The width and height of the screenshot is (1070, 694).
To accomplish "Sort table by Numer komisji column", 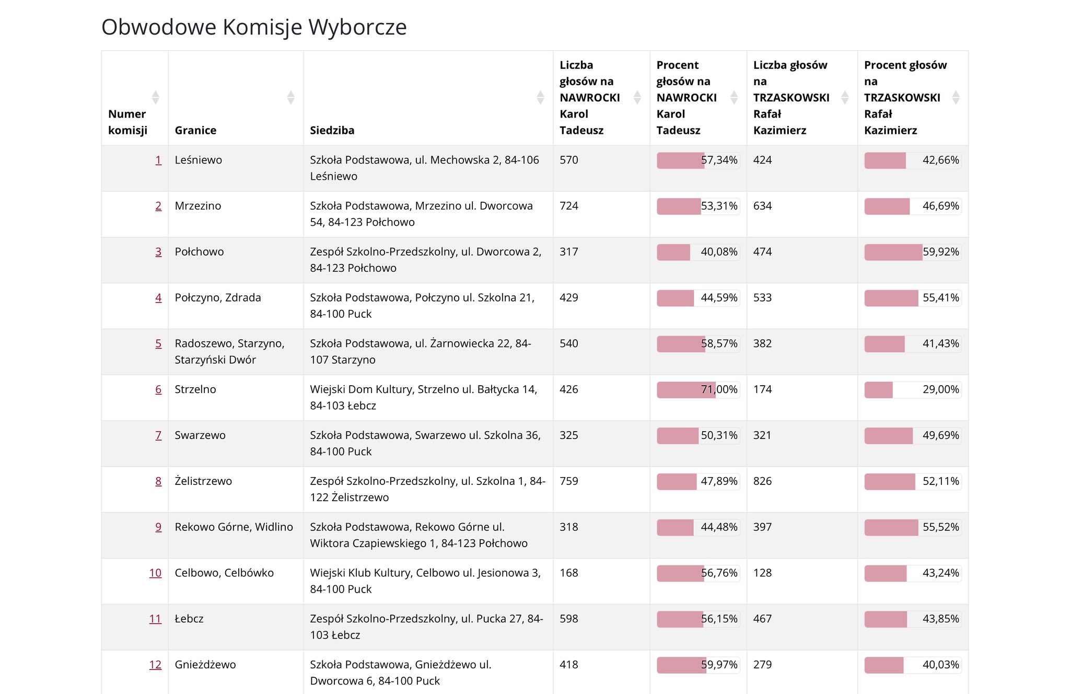I will click(155, 97).
